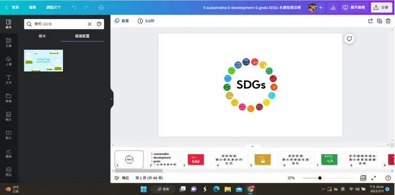
Task: Open the Uploads (上傳) sidebar panel
Action: (x=9, y=61)
